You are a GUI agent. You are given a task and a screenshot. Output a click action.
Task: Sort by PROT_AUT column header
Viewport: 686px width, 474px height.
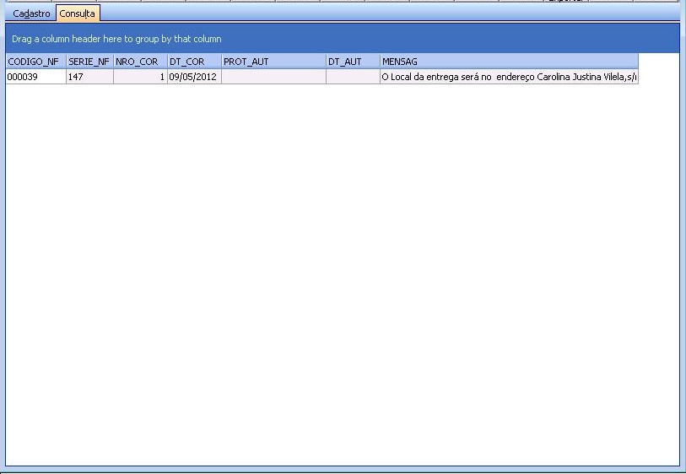coord(273,62)
